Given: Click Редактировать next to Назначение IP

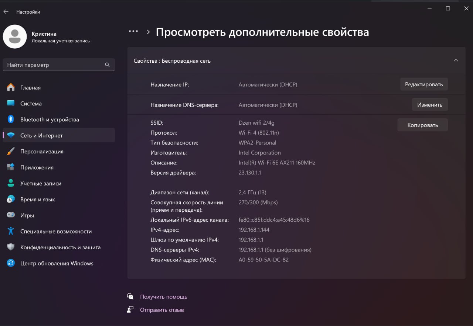Looking at the screenshot, I should pos(424,84).
